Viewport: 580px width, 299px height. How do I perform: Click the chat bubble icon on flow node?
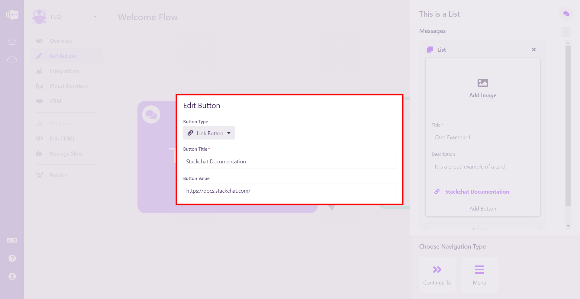[x=151, y=114]
